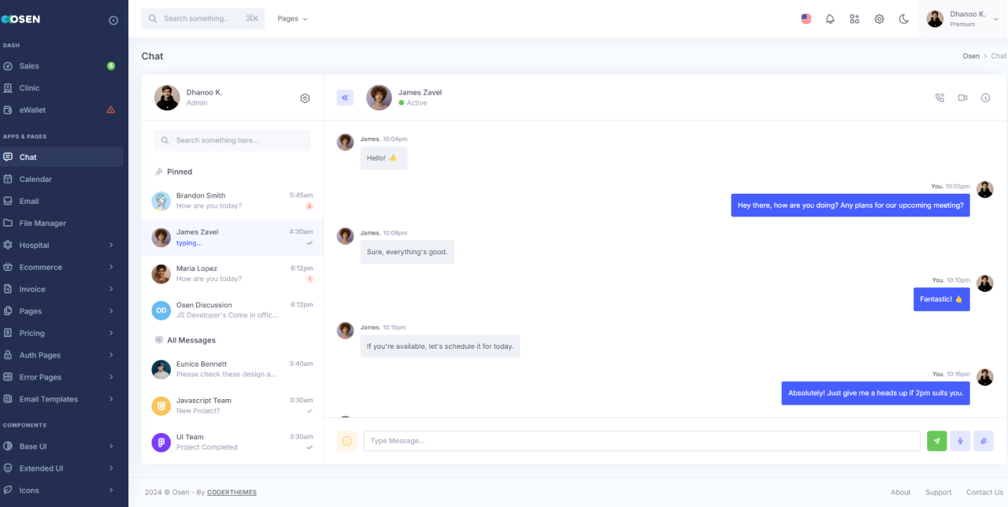Start a video call in chat header

click(962, 98)
